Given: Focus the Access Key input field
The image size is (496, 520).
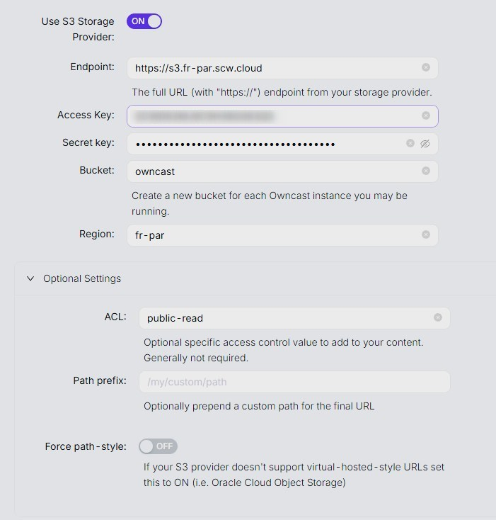Looking at the screenshot, I should coord(272,115).
